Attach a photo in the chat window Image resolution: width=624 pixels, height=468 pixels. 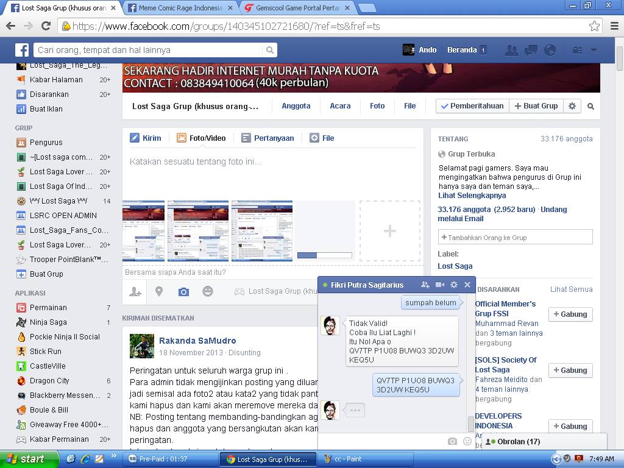[x=453, y=441]
